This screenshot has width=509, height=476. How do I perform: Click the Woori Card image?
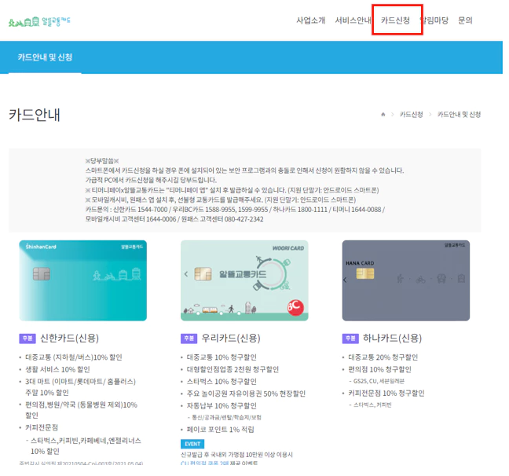pyautogui.click(x=244, y=280)
